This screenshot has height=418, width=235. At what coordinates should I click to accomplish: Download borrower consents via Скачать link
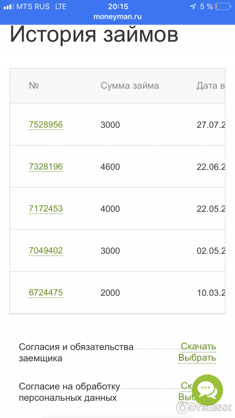tap(198, 346)
